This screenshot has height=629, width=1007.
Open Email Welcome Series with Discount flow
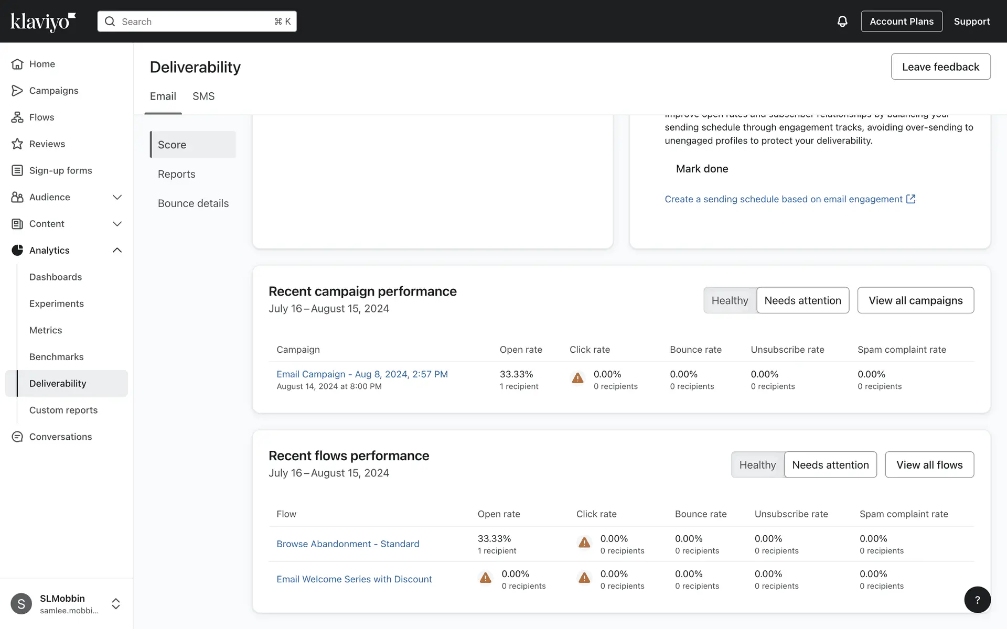click(x=354, y=579)
